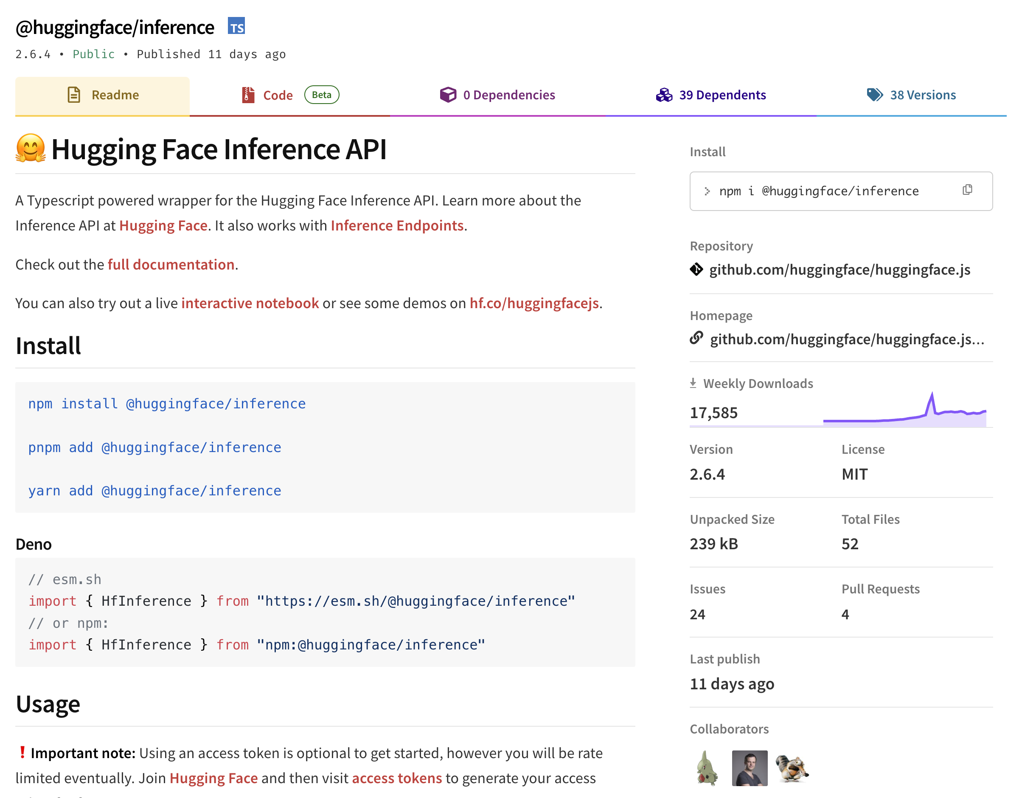
Task: Open the Code tab
Action: click(290, 96)
